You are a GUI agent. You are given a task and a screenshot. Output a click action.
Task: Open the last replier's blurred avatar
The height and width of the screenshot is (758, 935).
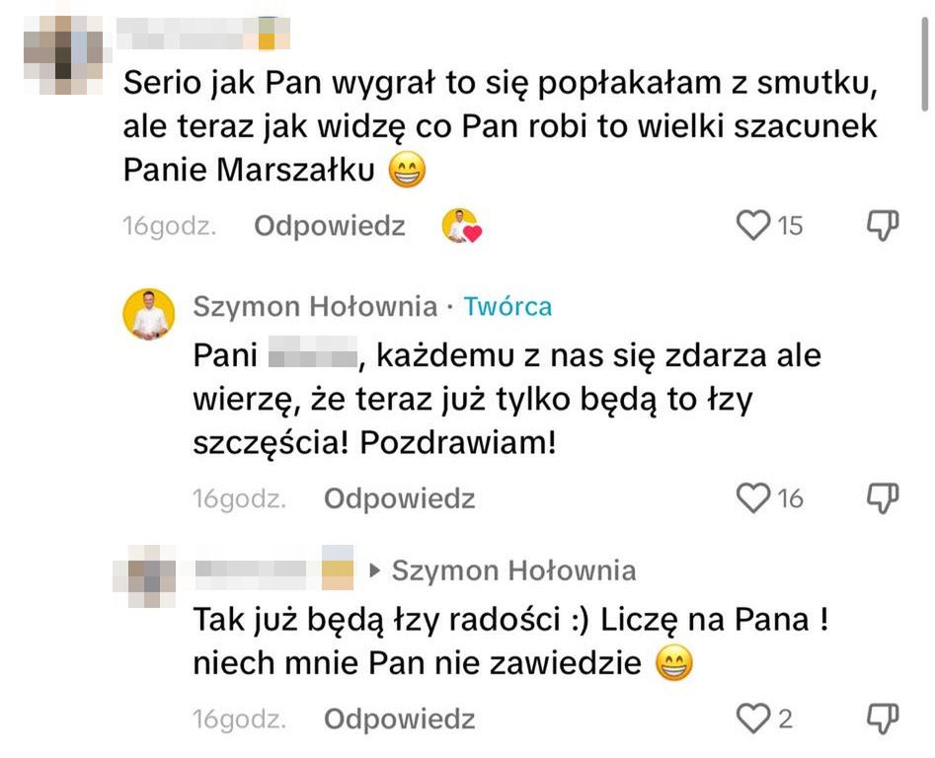point(145,575)
